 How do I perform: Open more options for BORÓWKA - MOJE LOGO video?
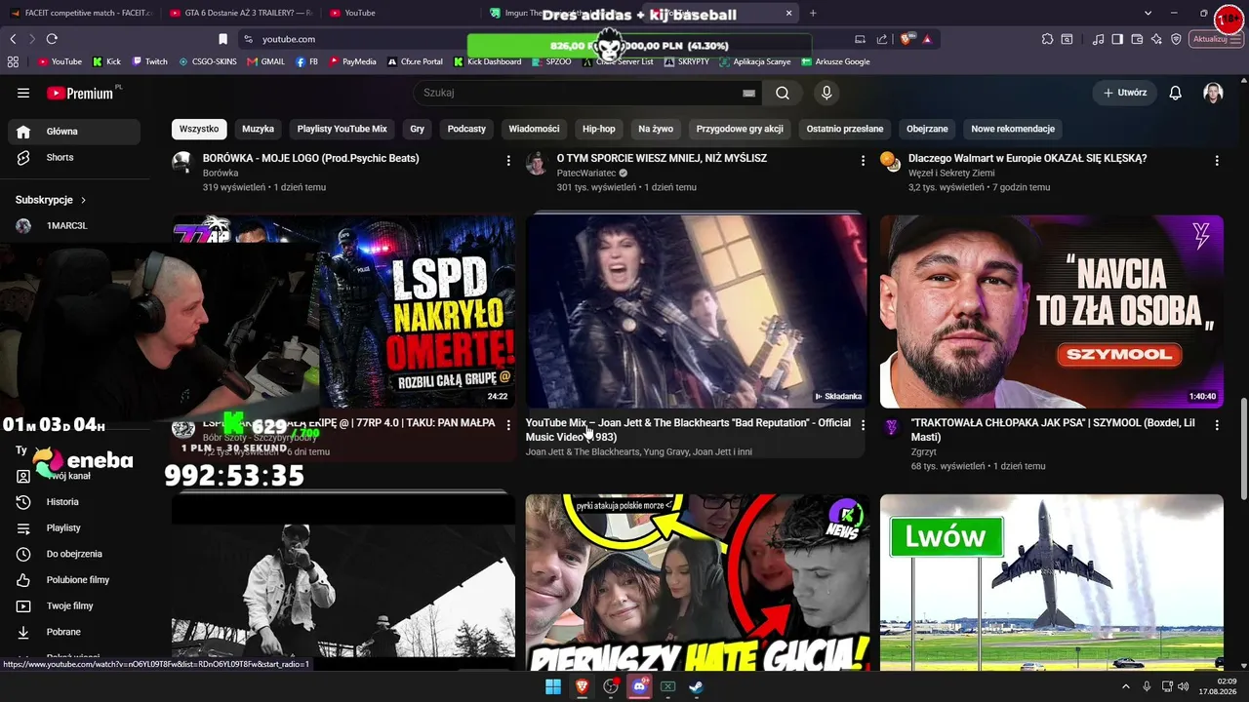tap(508, 160)
